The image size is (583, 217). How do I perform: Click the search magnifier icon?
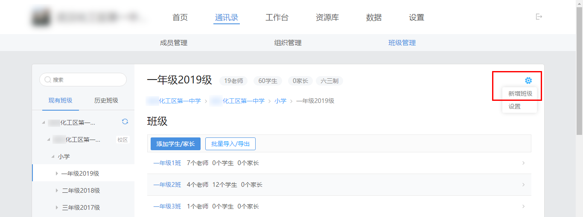click(x=48, y=80)
